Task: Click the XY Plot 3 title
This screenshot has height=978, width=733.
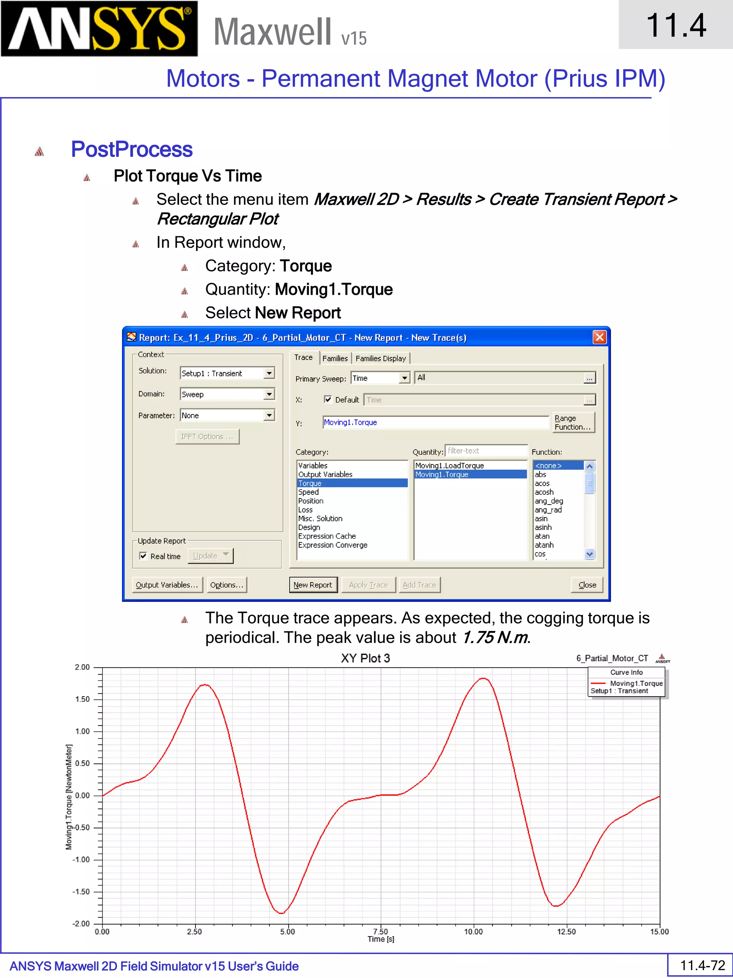Action: (x=365, y=658)
